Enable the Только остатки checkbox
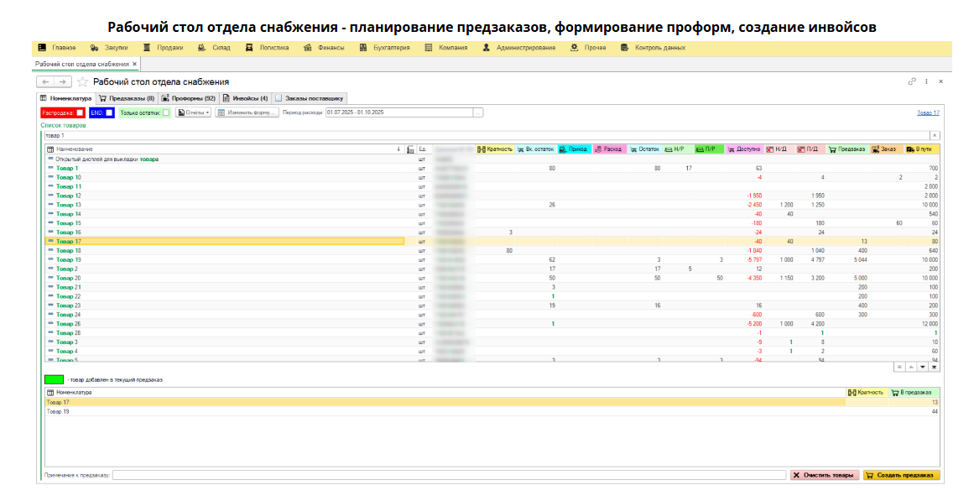 tap(166, 112)
